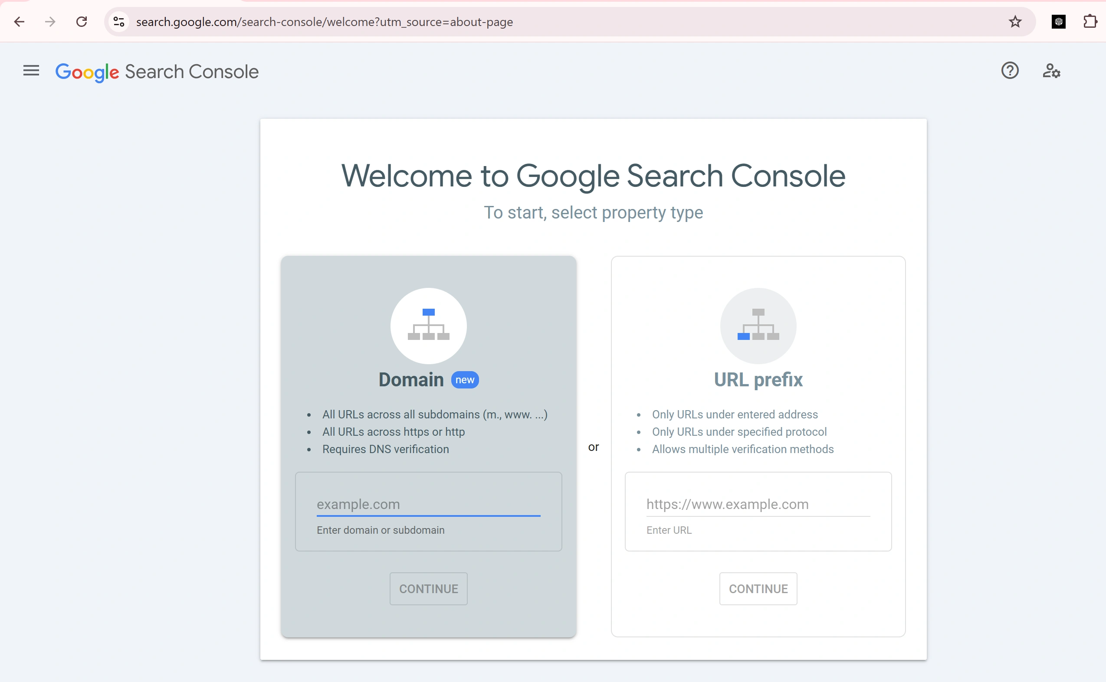Image resolution: width=1106 pixels, height=682 pixels.
Task: Click 'To start, select property type'
Action: click(x=593, y=212)
